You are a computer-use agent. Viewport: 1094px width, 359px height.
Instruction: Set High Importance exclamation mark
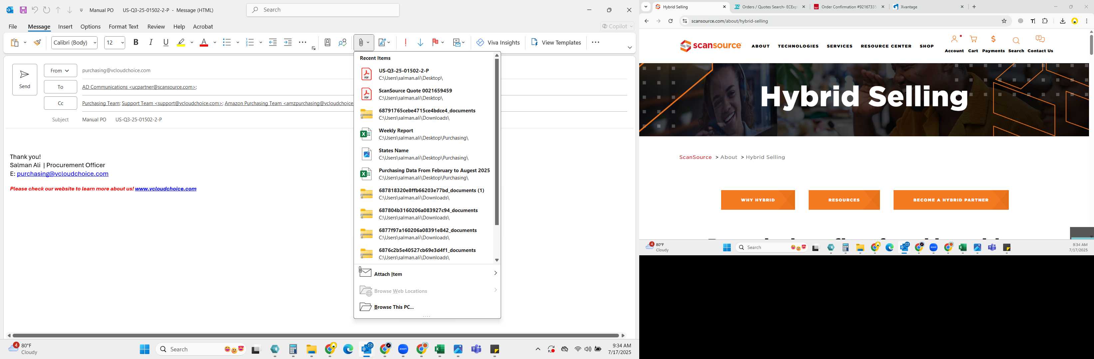[x=406, y=43]
